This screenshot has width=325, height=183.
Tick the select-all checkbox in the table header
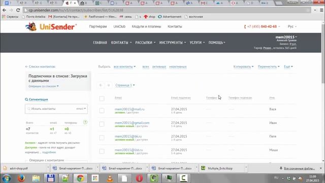pos(102,99)
